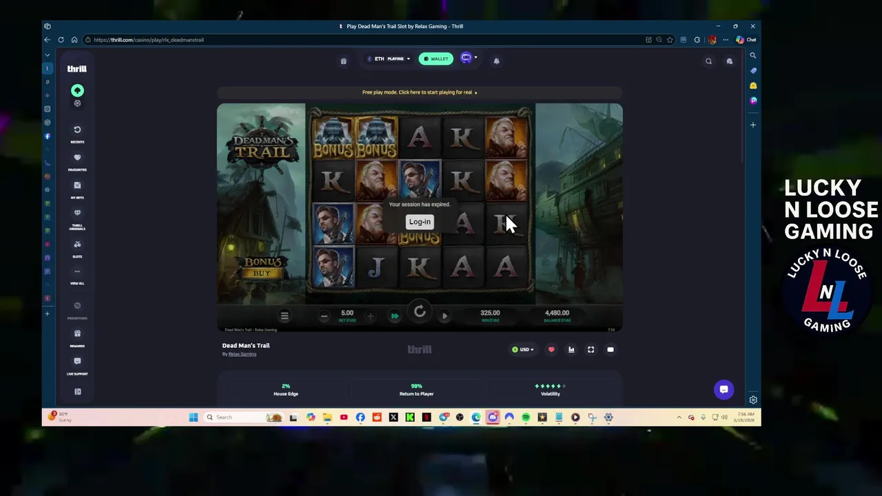Select the active Thrill vertical tab

pos(47,68)
